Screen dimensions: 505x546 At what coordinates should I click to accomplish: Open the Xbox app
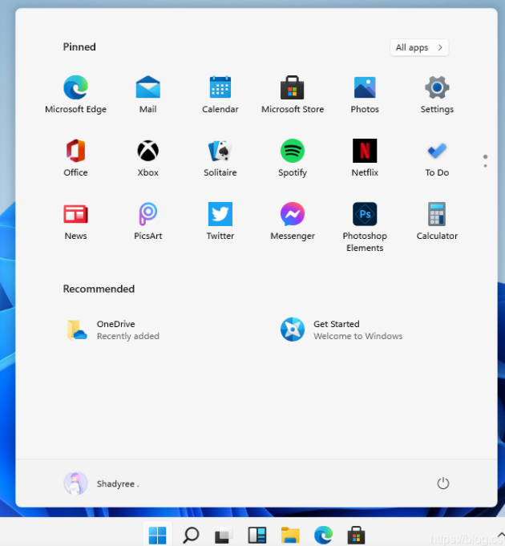pyautogui.click(x=148, y=157)
